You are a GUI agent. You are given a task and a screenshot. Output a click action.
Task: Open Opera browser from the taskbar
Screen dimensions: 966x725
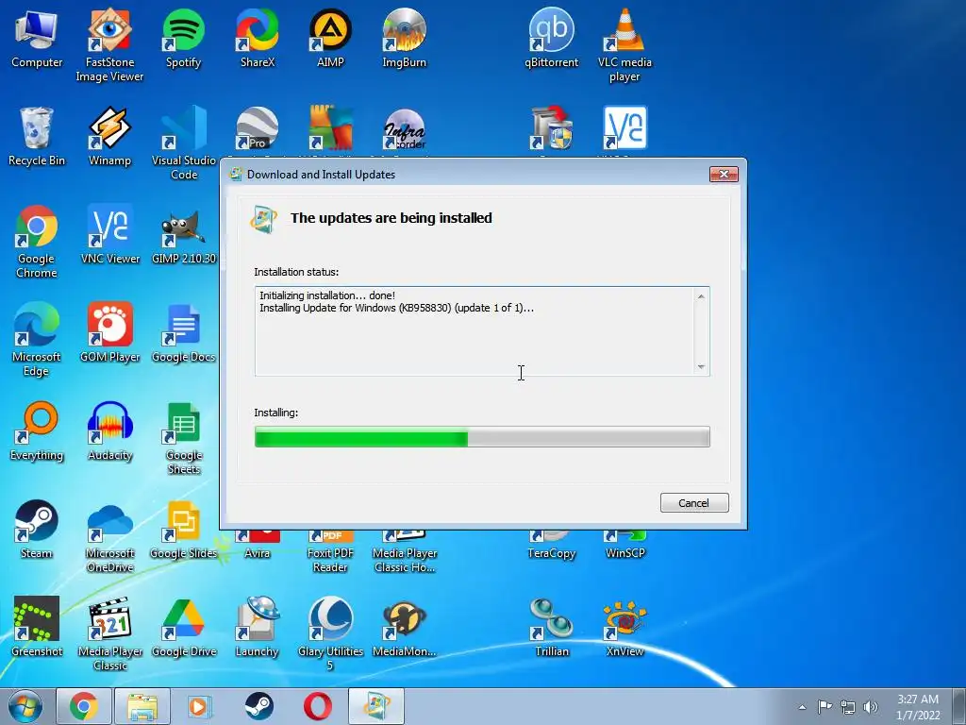[x=317, y=706]
